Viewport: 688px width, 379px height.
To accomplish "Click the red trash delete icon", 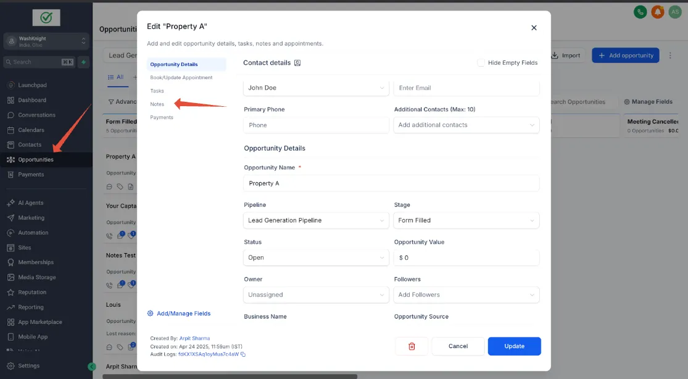I will [412, 346].
